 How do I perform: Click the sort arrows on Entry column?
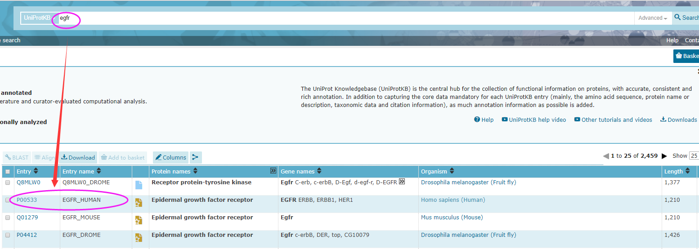click(x=36, y=171)
